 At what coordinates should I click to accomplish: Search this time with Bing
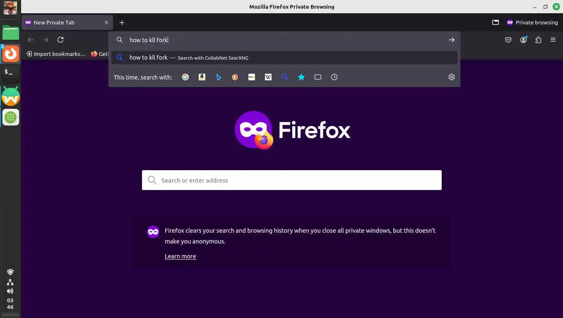coord(219,77)
